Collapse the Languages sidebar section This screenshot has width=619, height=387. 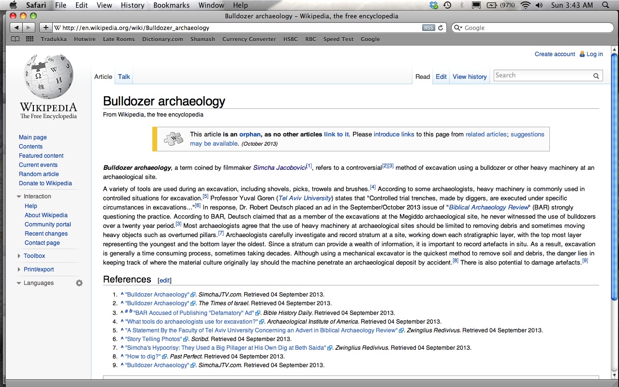coord(19,283)
